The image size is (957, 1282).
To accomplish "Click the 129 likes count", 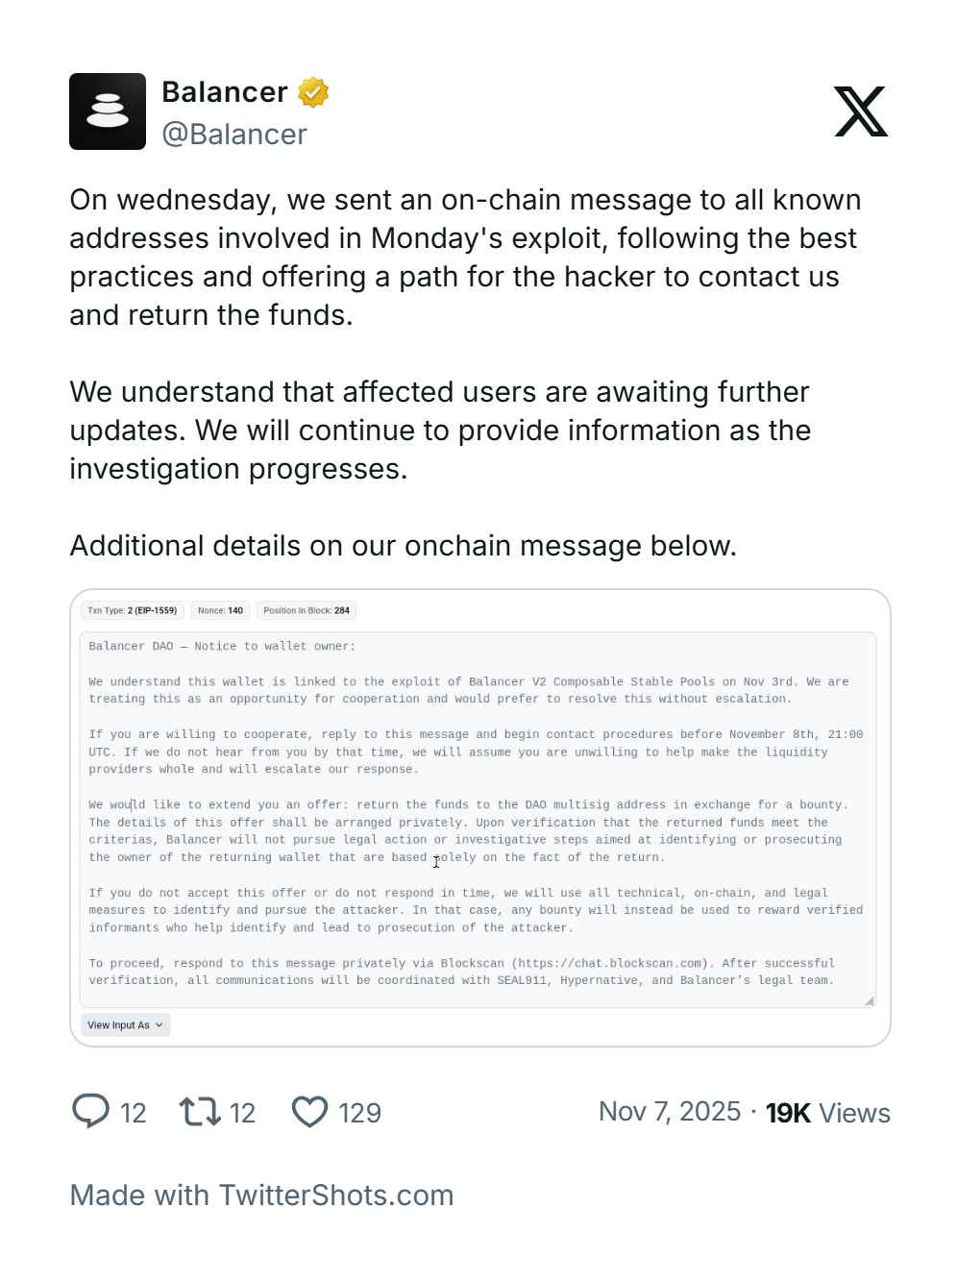I will pos(360,1112).
